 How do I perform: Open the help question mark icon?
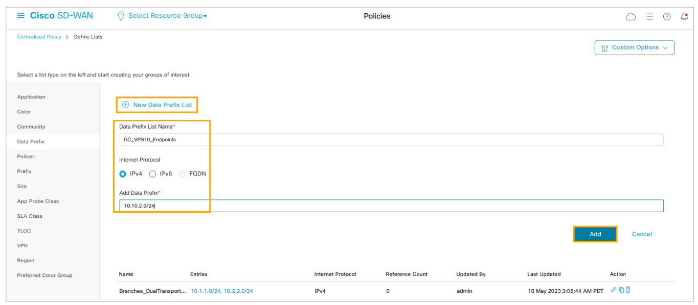667,16
